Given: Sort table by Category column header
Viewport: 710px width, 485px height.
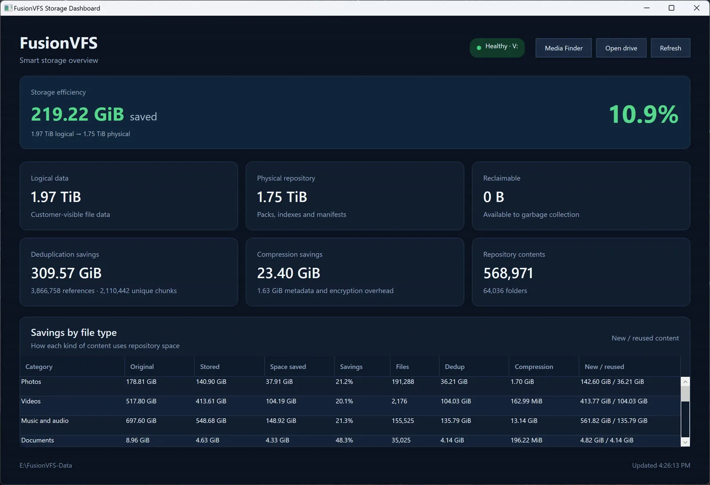Looking at the screenshot, I should click(72, 367).
